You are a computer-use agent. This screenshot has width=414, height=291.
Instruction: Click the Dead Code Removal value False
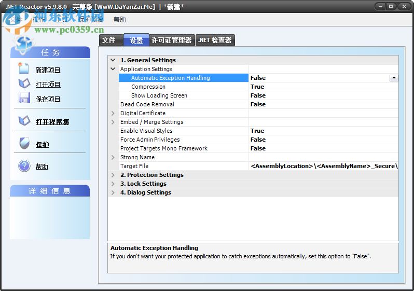pyautogui.click(x=258, y=104)
